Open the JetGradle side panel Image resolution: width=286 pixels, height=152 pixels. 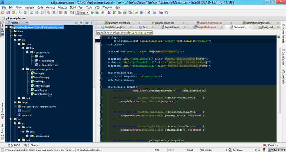point(283,77)
